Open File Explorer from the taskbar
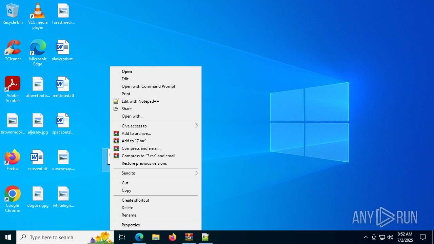434x244 pixels. coord(156,237)
